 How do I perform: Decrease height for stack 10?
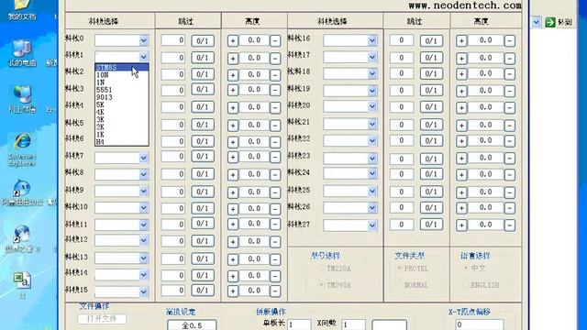275,209
